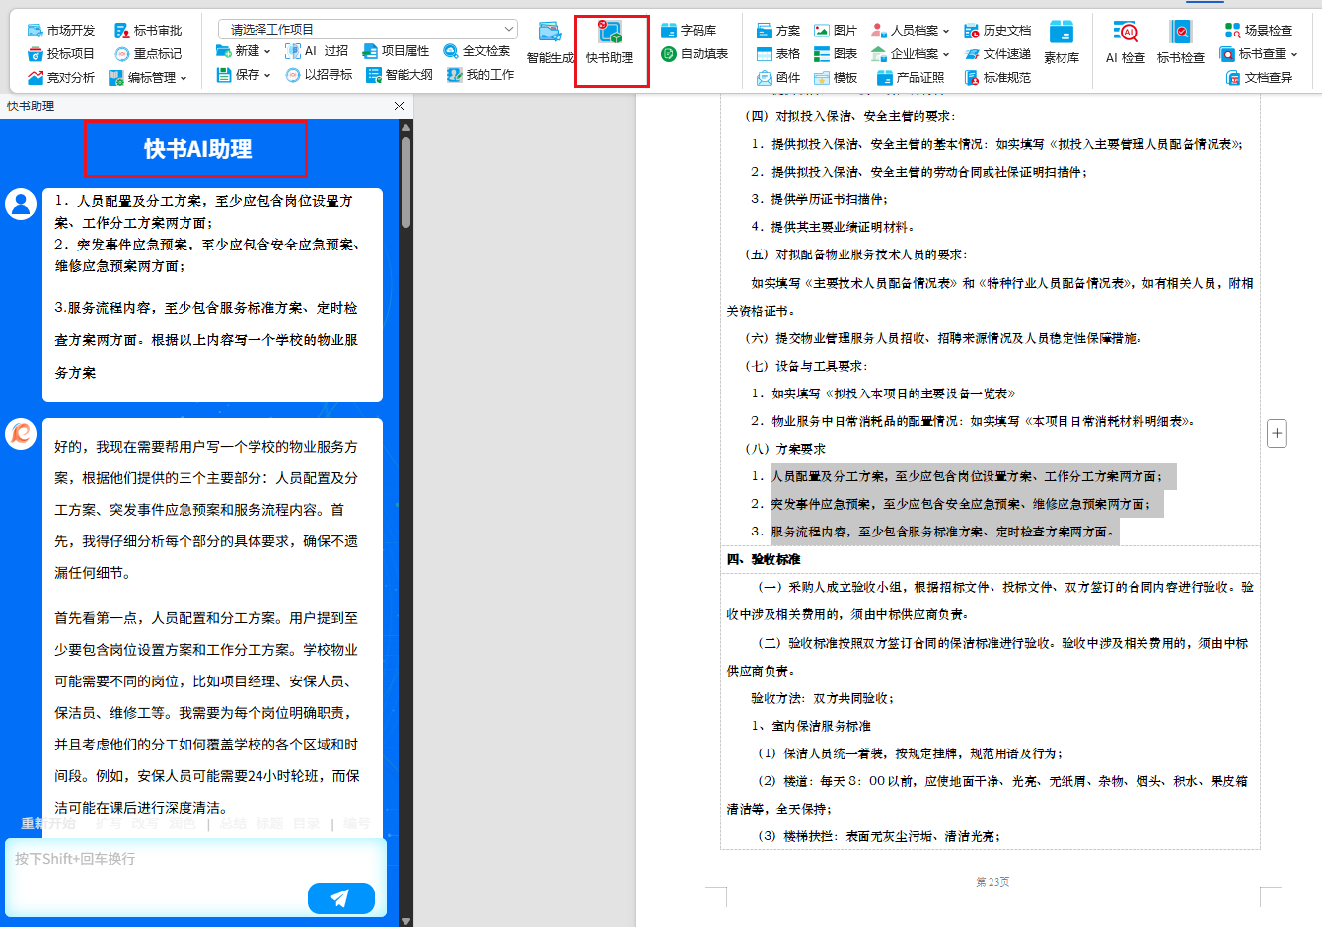Click the 重新开始 button in assistant
Screen dimensions: 1322x927
48,822
